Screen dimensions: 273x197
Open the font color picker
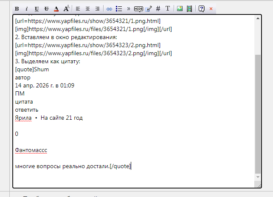pos(56,8)
